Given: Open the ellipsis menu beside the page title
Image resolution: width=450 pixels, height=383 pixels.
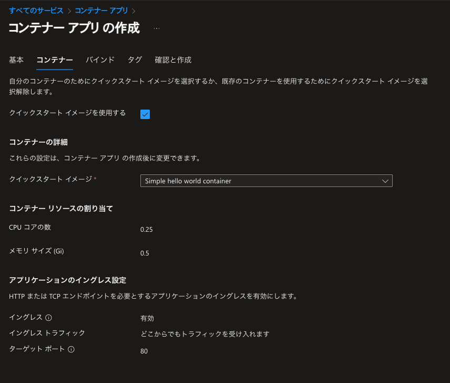Looking at the screenshot, I should point(157,28).
